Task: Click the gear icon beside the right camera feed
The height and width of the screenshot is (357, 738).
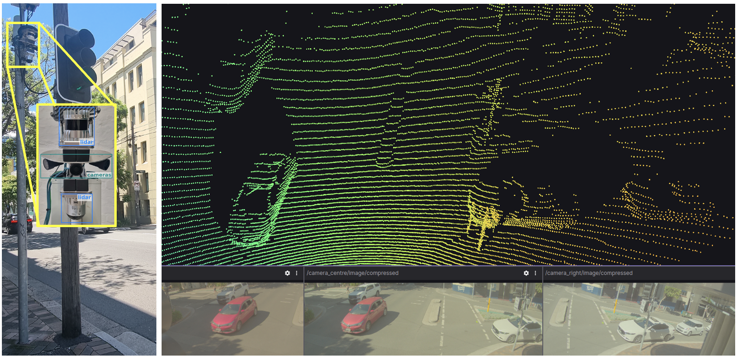Action: pos(527,273)
